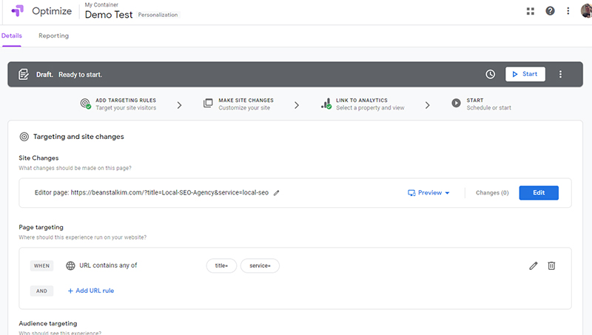The width and height of the screenshot is (592, 335).
Task: Click chevron after Link to Analytics
Action: (x=428, y=105)
